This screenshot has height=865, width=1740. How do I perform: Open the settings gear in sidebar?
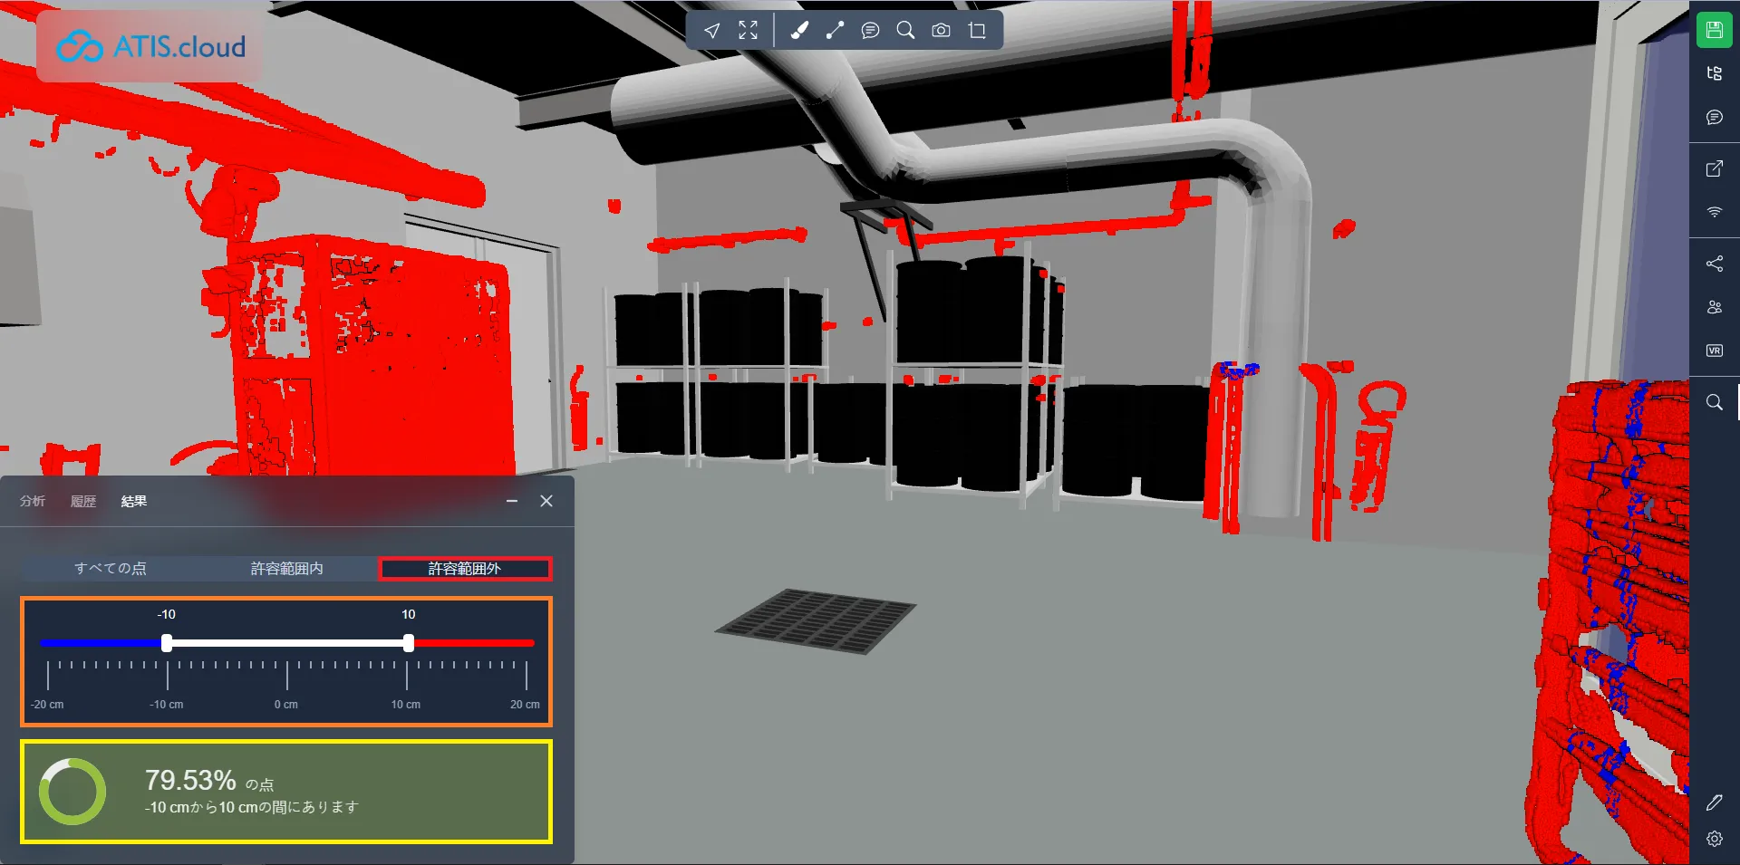[x=1714, y=839]
